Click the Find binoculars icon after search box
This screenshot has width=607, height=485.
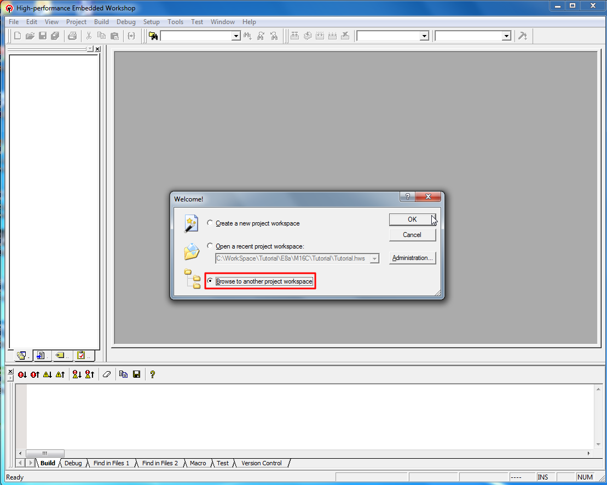(x=248, y=36)
